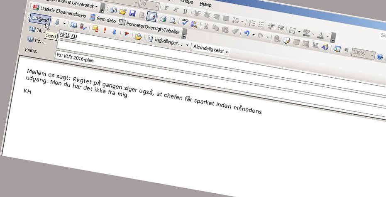Click the highlight color button
This screenshot has width=386, height=197.
coord(306,32)
